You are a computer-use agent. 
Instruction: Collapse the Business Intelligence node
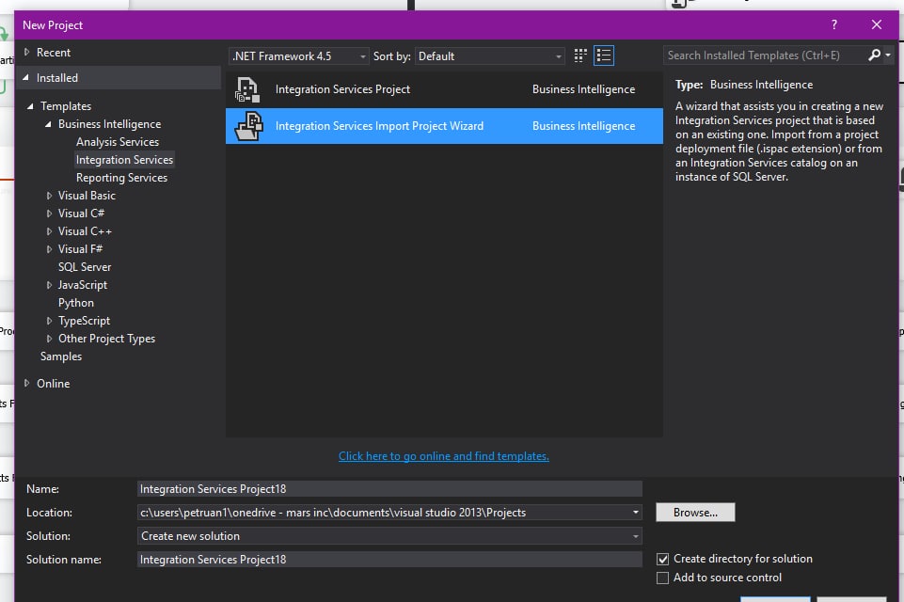48,124
